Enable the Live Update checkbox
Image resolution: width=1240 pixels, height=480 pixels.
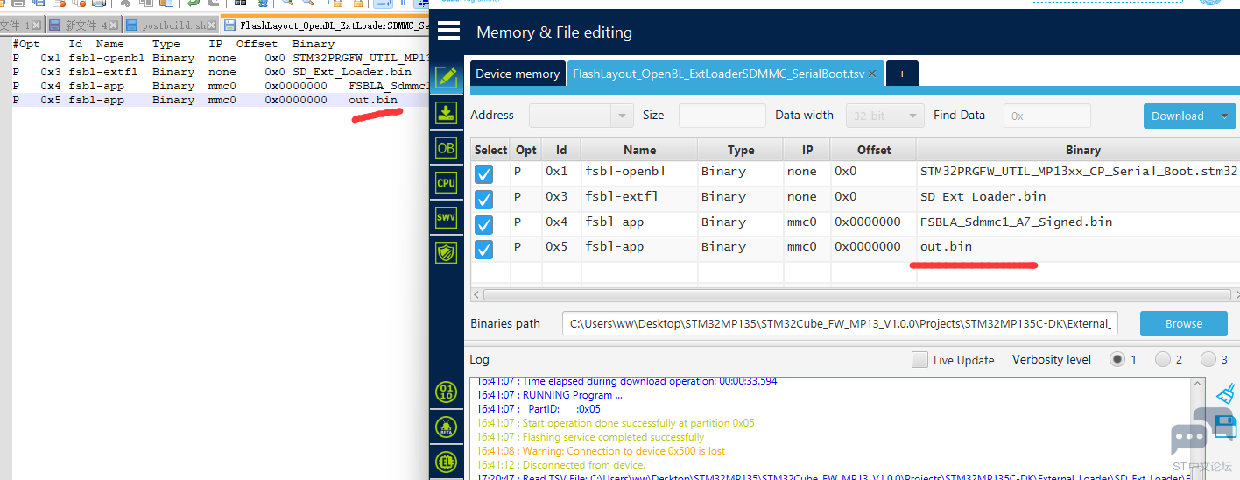tap(919, 359)
